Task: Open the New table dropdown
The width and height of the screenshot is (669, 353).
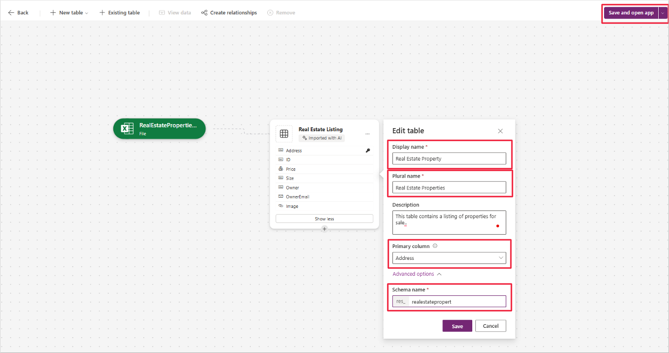Action: pos(69,13)
